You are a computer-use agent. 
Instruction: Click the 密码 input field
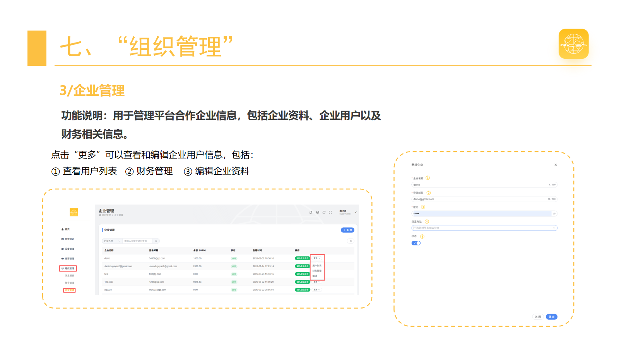point(484,213)
